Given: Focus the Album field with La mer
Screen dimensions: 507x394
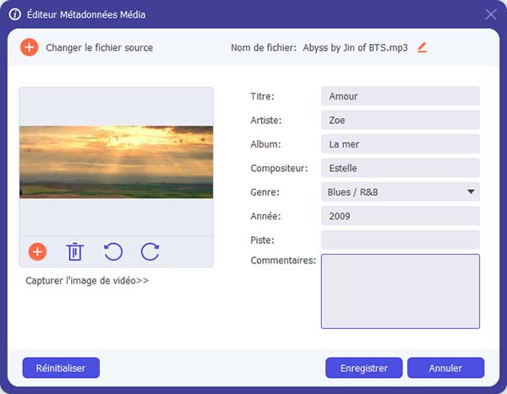Looking at the screenshot, I should click(x=400, y=144).
